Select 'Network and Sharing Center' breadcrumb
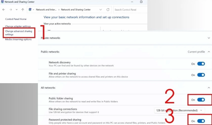 click(76, 10)
